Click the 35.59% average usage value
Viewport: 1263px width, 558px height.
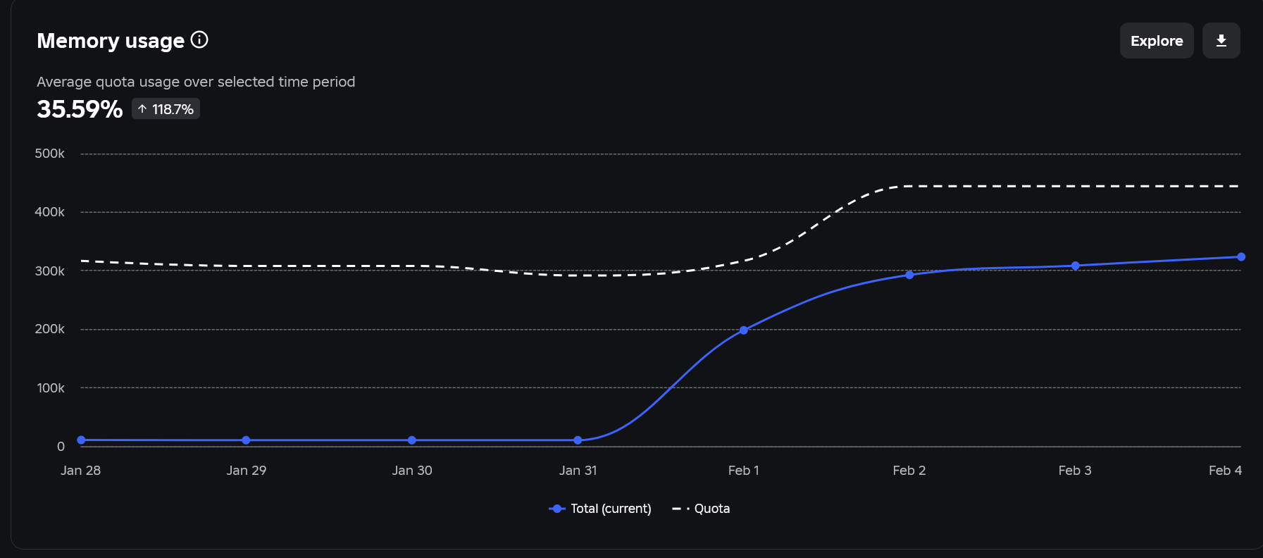pyautogui.click(x=80, y=109)
